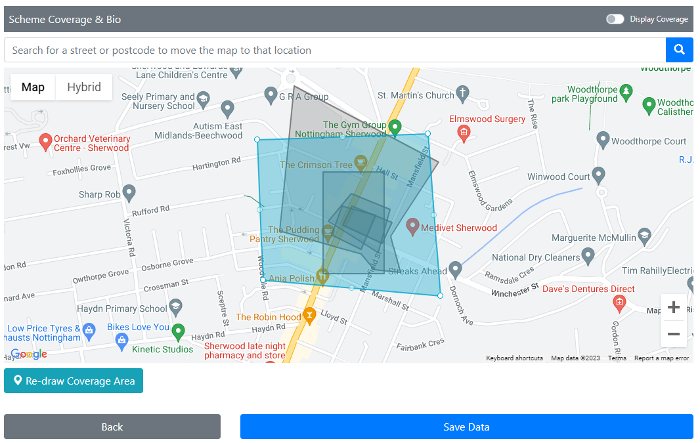The width and height of the screenshot is (700, 443).
Task: Click the blue search magnifier button
Action: [679, 50]
